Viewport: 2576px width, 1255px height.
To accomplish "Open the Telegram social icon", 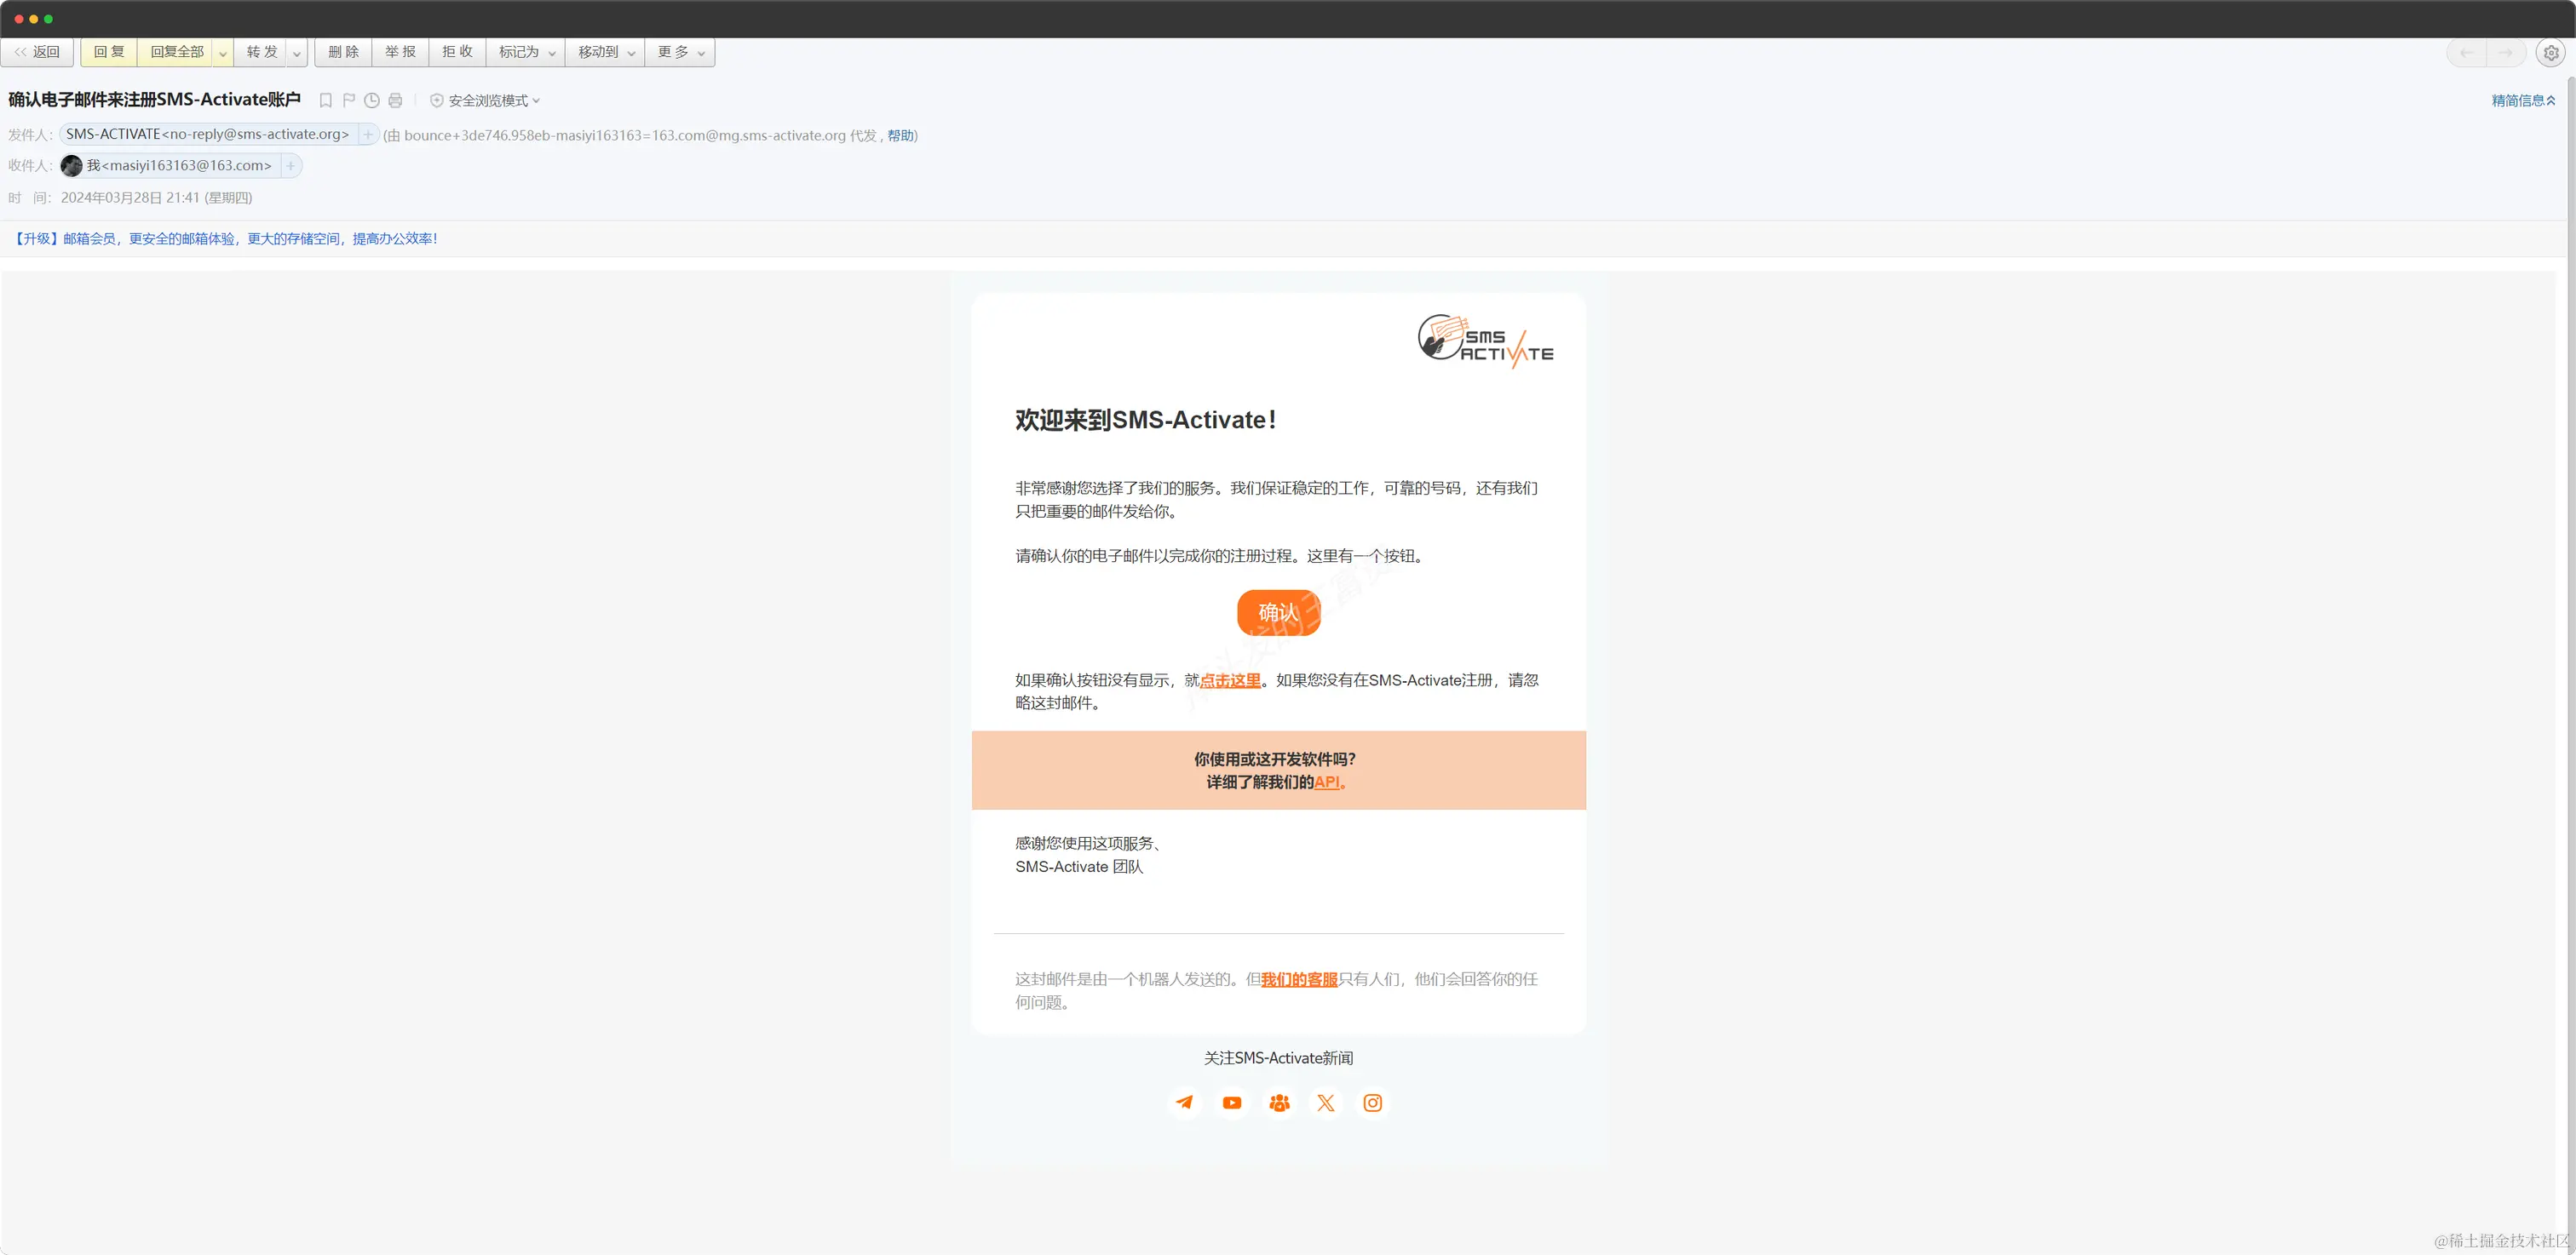I will coord(1184,1103).
